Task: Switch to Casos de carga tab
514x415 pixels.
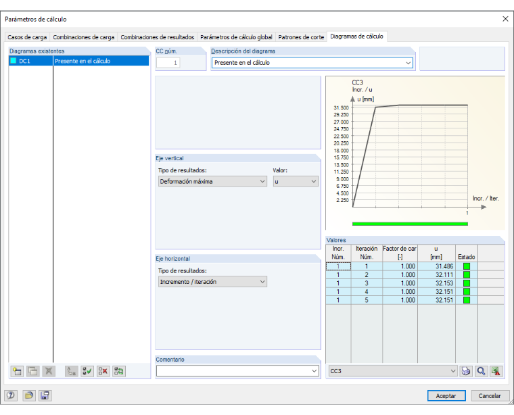Action: [x=27, y=37]
